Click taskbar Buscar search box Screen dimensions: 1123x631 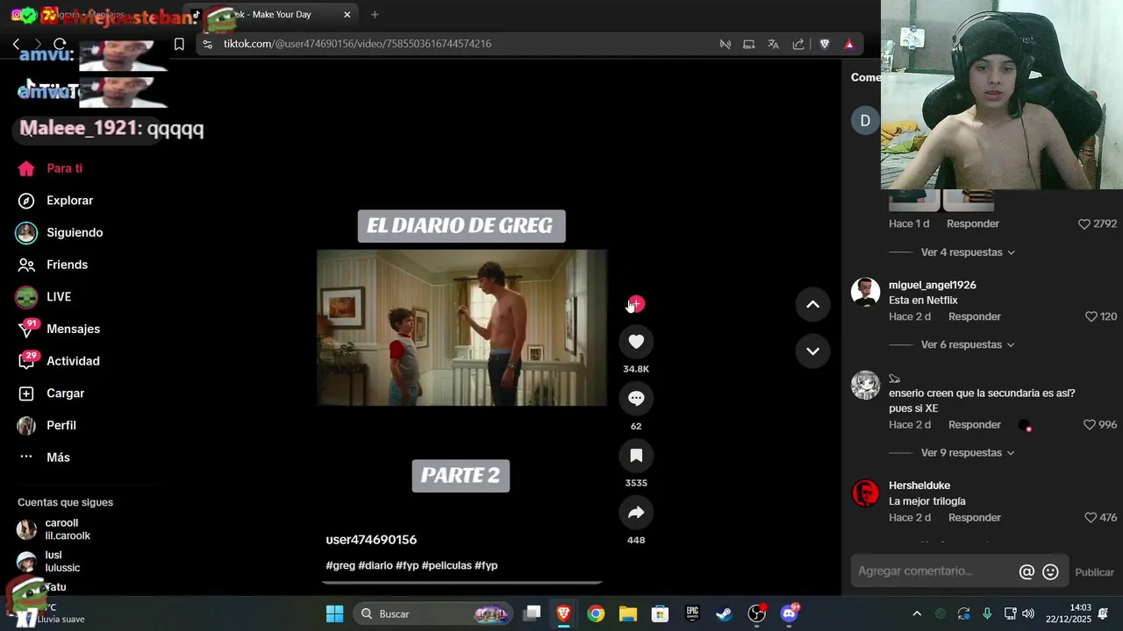point(433,613)
